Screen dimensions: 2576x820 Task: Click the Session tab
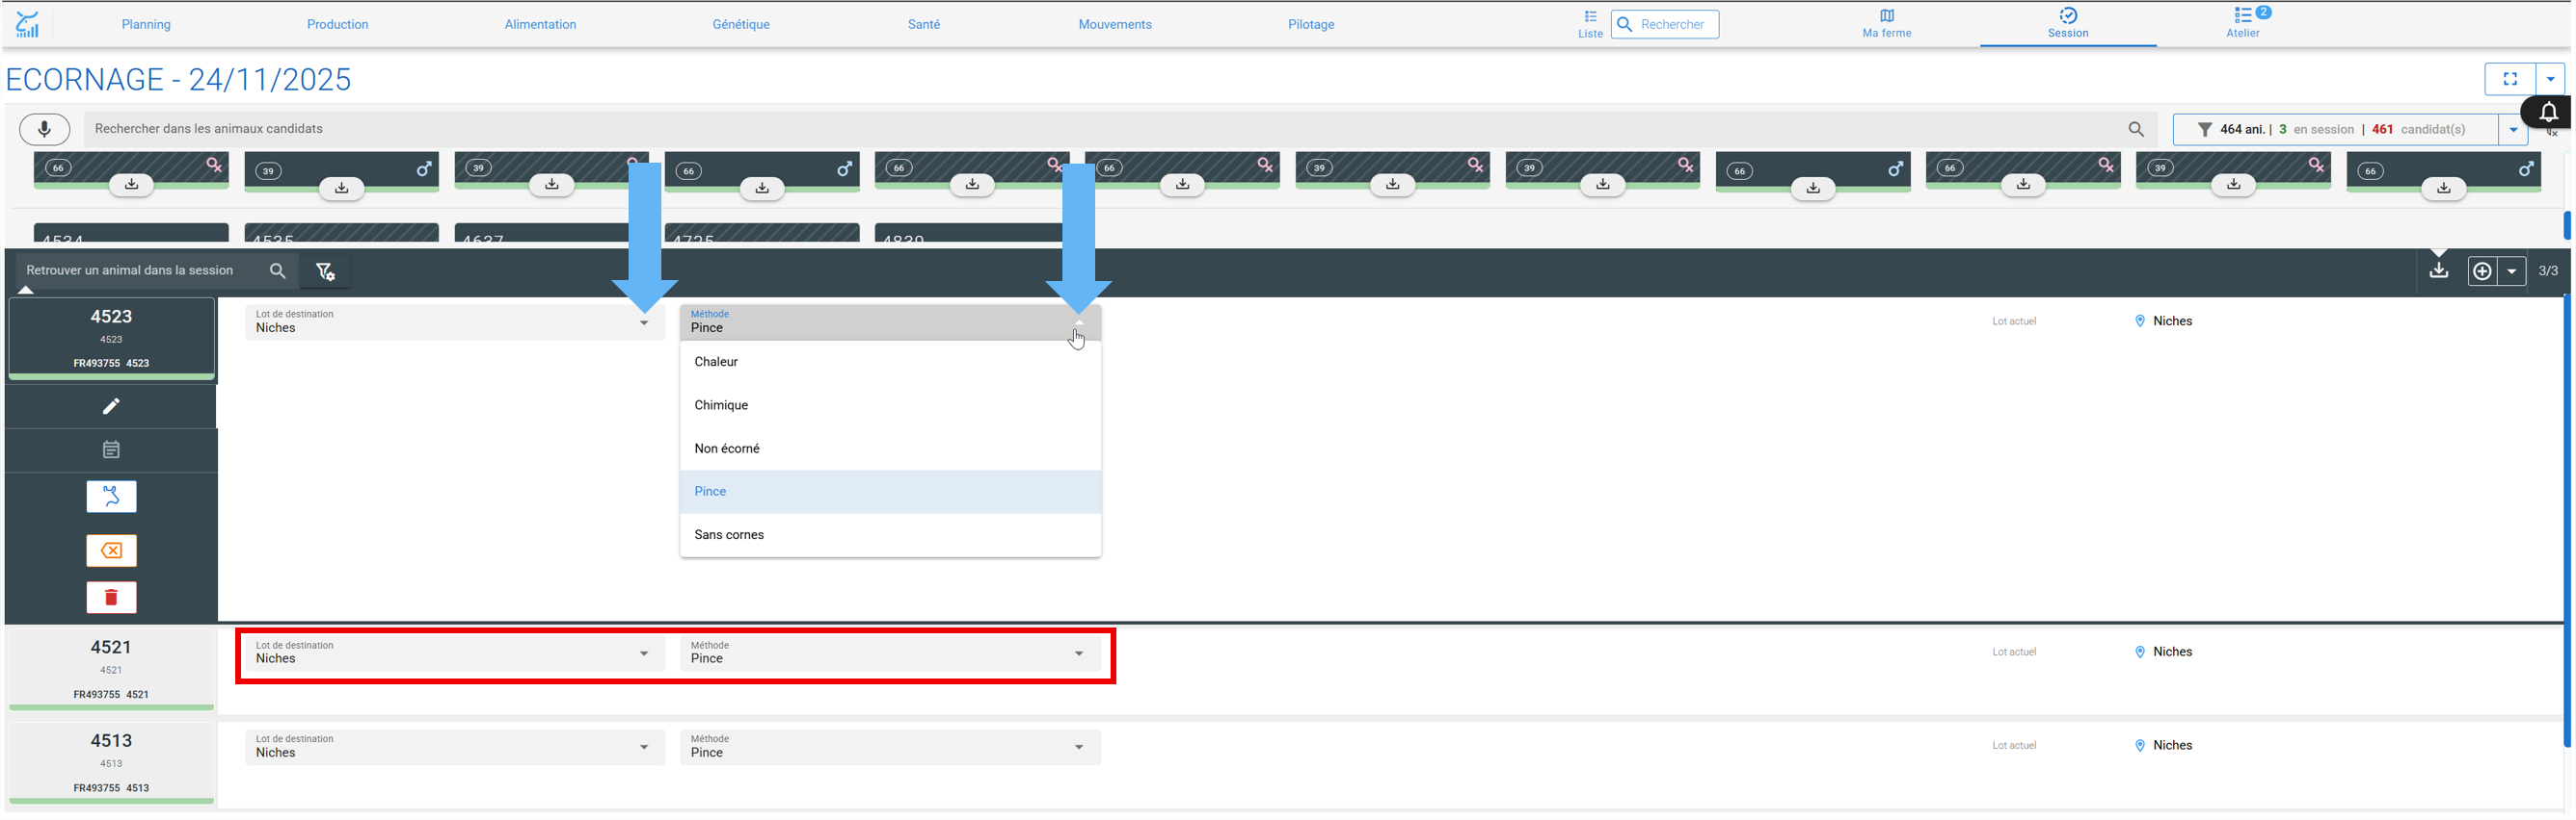click(x=2067, y=24)
